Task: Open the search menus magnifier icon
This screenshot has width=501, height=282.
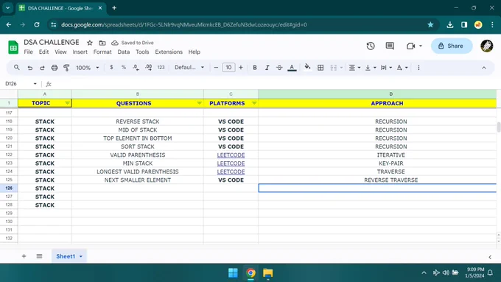Action: pos(17,68)
